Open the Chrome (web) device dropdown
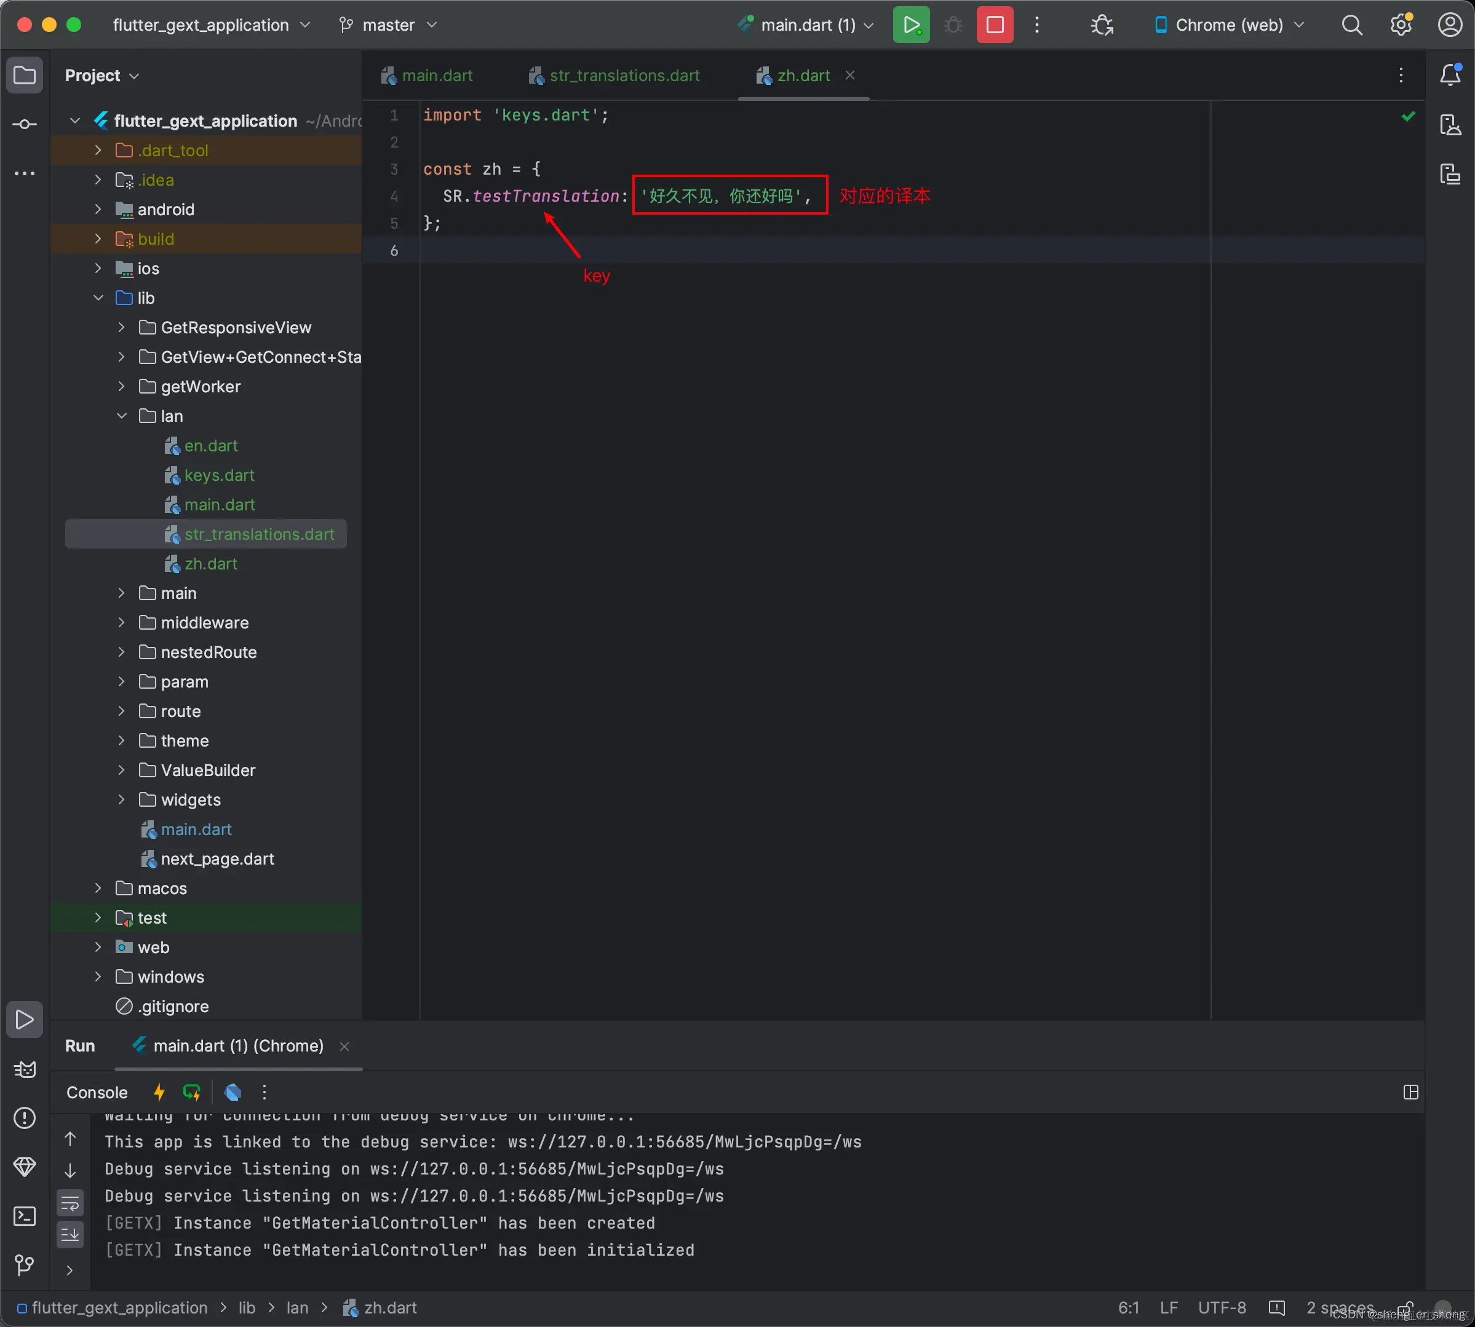The width and height of the screenshot is (1475, 1327). pyautogui.click(x=1230, y=26)
